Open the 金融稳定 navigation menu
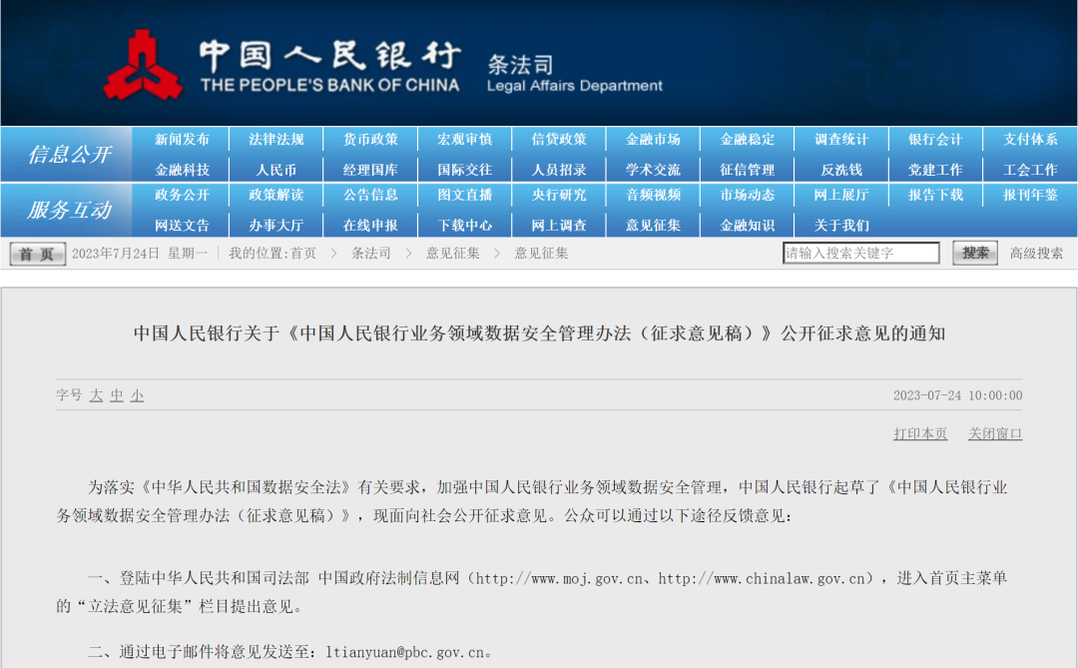Viewport: 1078px width, 668px height. click(x=747, y=139)
